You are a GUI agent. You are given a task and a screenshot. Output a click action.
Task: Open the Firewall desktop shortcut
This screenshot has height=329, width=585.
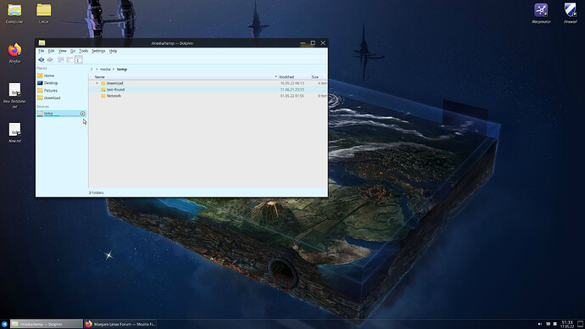(x=570, y=14)
